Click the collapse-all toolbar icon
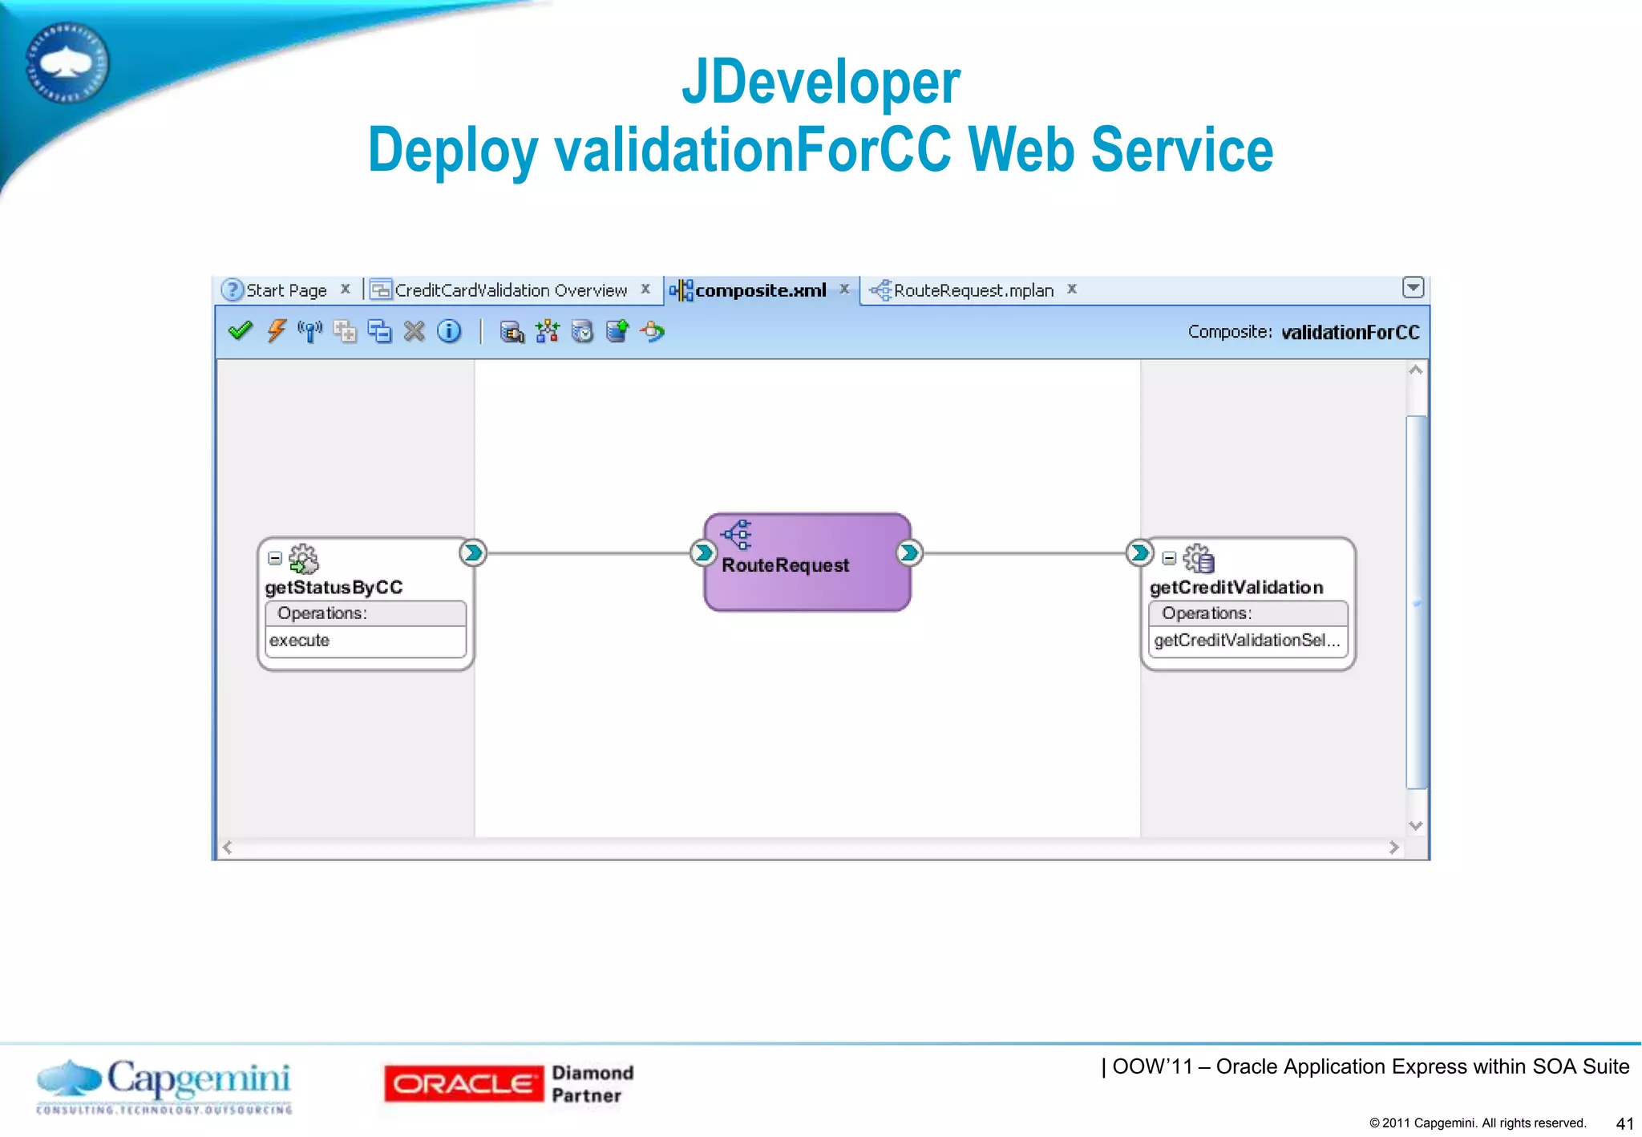Viewport: 1642px width, 1137px height. (x=379, y=331)
